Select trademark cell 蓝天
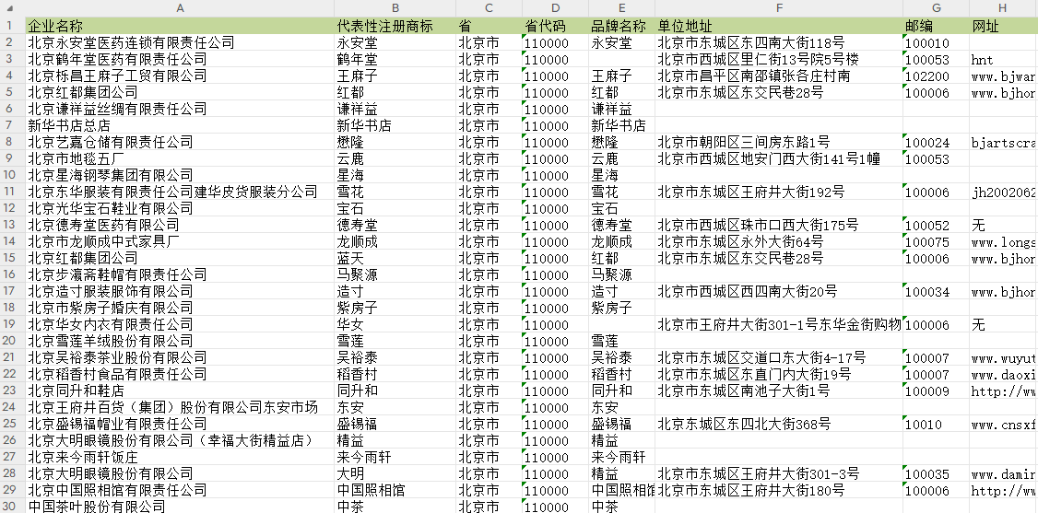 click(x=395, y=258)
